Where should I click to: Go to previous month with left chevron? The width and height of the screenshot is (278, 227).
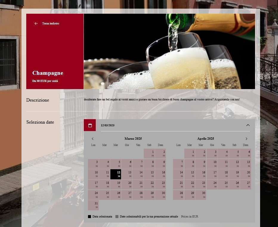tap(92, 139)
